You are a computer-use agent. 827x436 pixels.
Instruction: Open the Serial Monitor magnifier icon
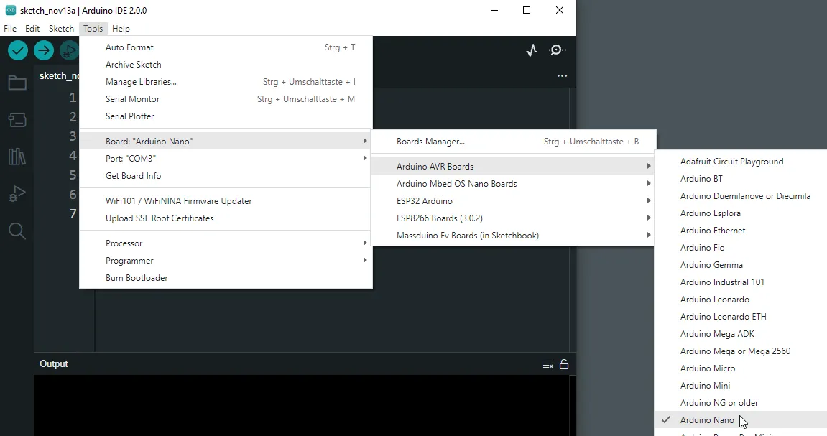point(558,50)
